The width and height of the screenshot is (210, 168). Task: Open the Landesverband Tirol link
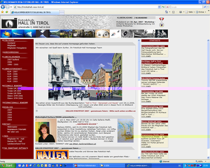16,144
